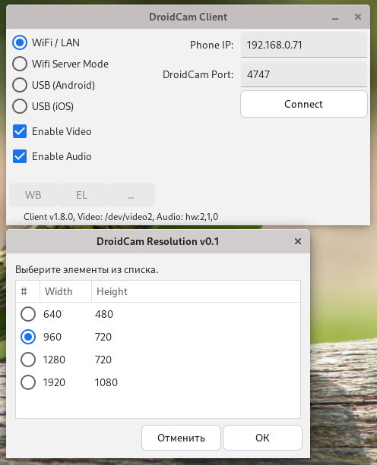Click the 640 width cell
Viewport: 377px width, 465px height.
(52, 314)
